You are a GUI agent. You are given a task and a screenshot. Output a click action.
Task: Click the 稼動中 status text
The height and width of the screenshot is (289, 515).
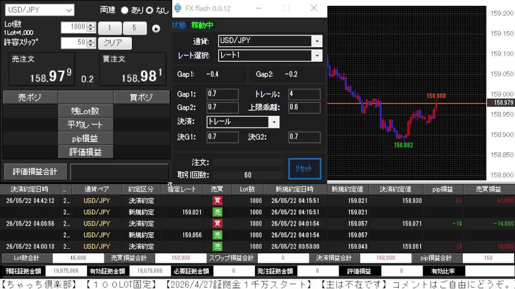tap(202, 25)
